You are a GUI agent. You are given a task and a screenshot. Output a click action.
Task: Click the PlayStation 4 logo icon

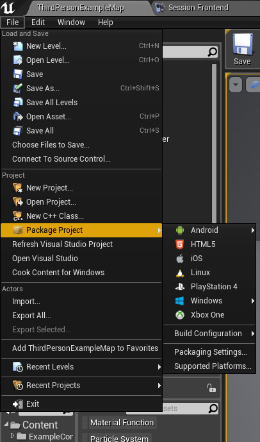coord(180,287)
